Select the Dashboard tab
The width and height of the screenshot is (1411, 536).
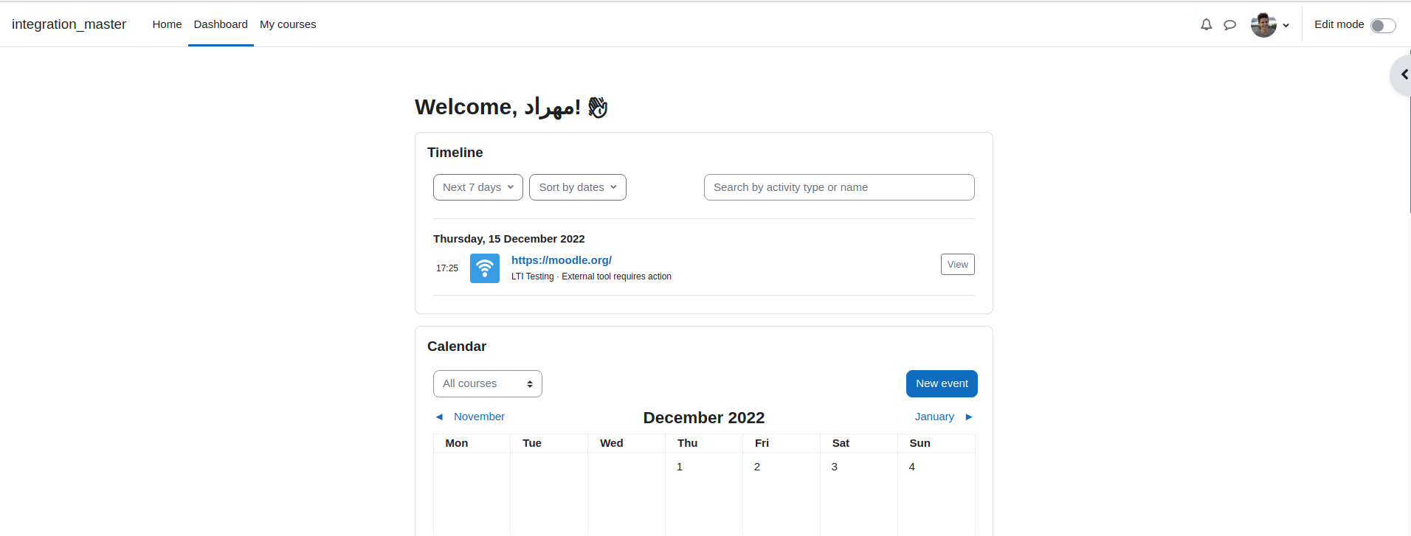[221, 24]
